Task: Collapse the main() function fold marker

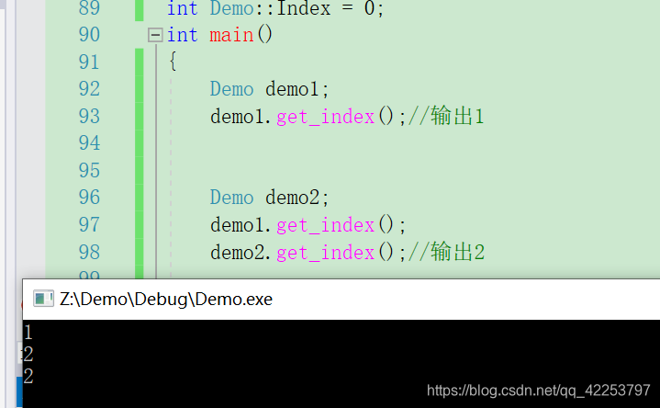Action: [155, 35]
